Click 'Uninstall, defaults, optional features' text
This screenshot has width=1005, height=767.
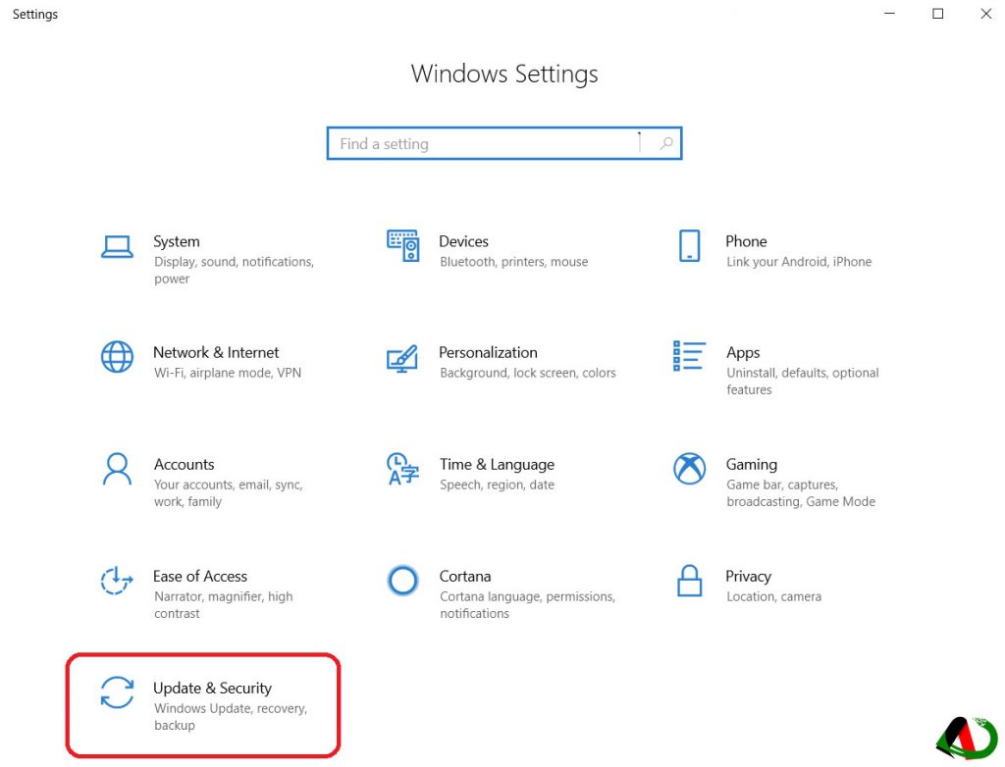(x=803, y=382)
